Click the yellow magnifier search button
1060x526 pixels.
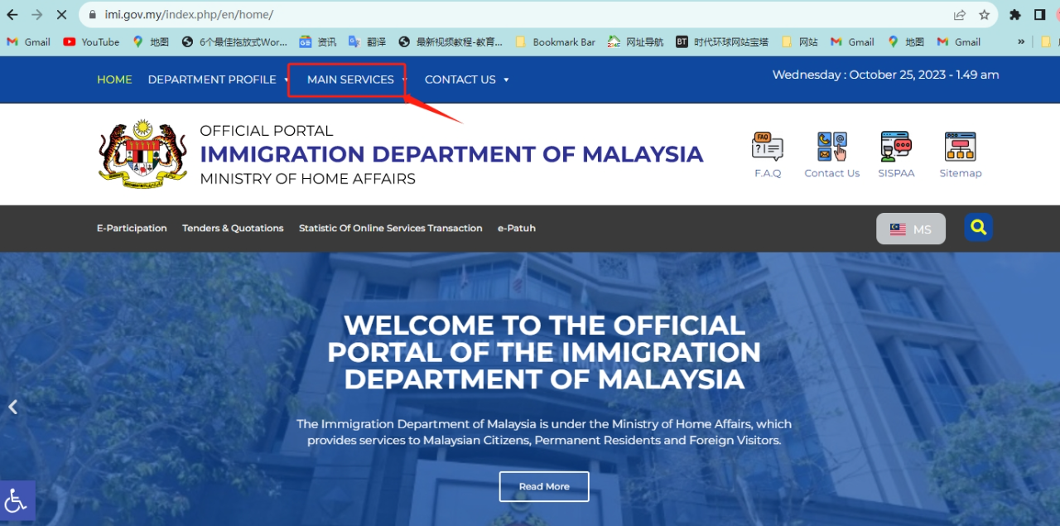pos(978,228)
